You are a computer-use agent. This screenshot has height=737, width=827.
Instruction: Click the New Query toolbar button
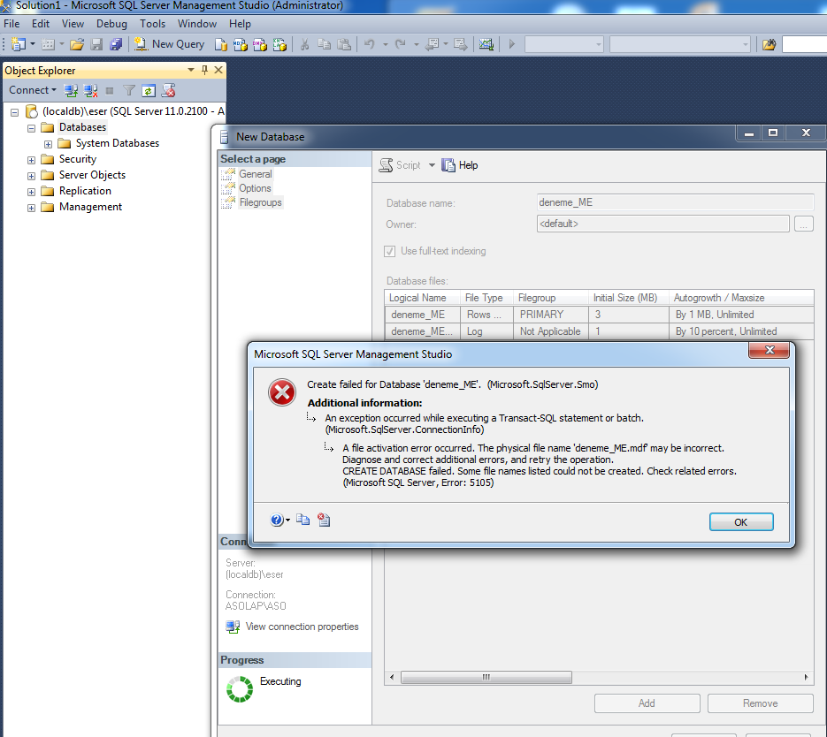coord(169,43)
